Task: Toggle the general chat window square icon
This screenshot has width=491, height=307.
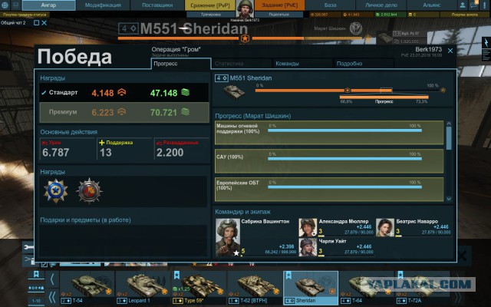Action: tap(36, 23)
